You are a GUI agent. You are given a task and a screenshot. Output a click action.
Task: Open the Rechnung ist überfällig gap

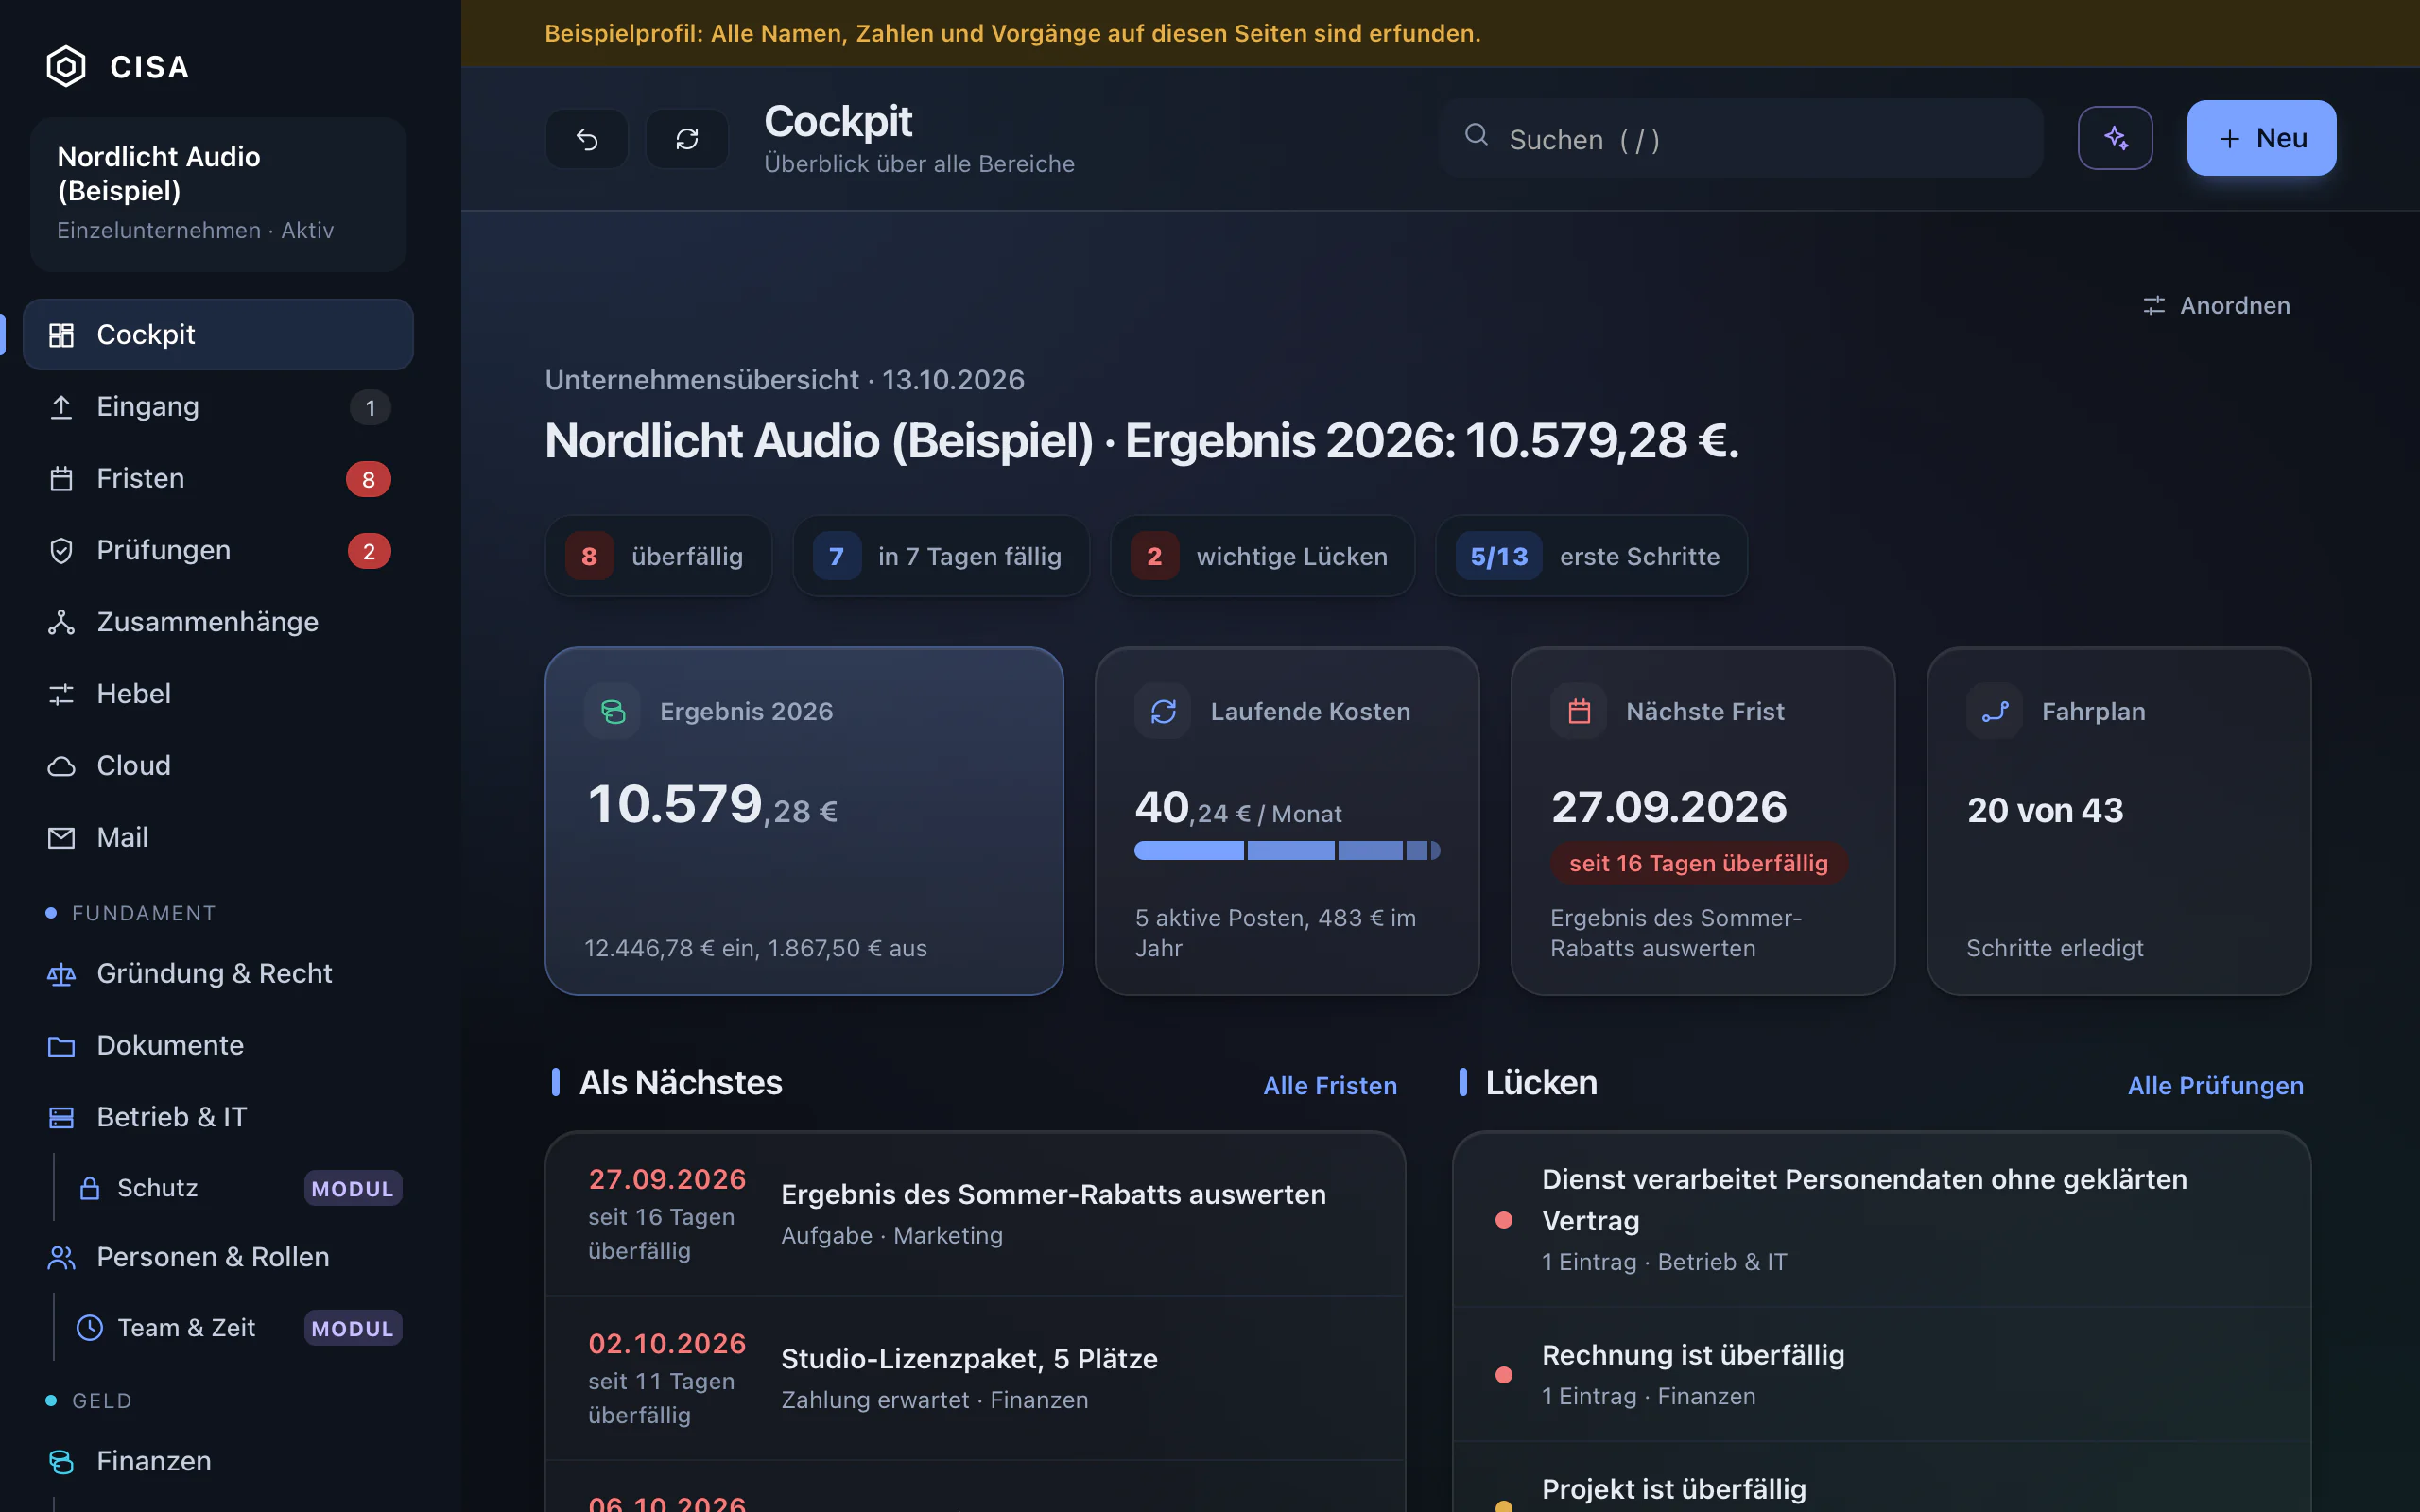[x=1881, y=1375]
